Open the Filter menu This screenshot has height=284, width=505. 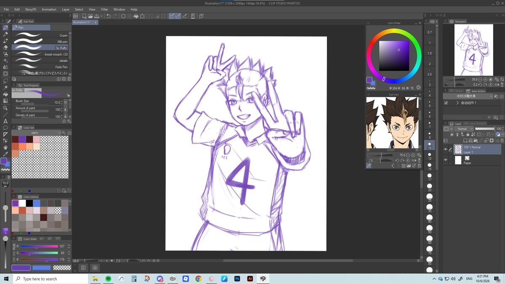coord(105,9)
